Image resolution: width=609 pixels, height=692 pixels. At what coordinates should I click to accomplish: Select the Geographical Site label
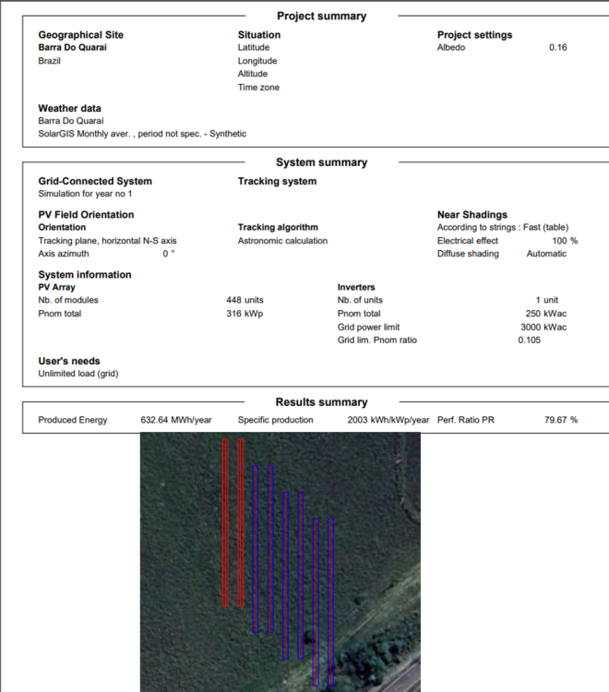click(x=80, y=35)
